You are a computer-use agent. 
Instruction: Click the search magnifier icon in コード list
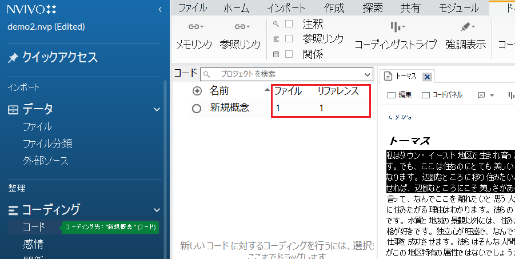tap(206, 74)
